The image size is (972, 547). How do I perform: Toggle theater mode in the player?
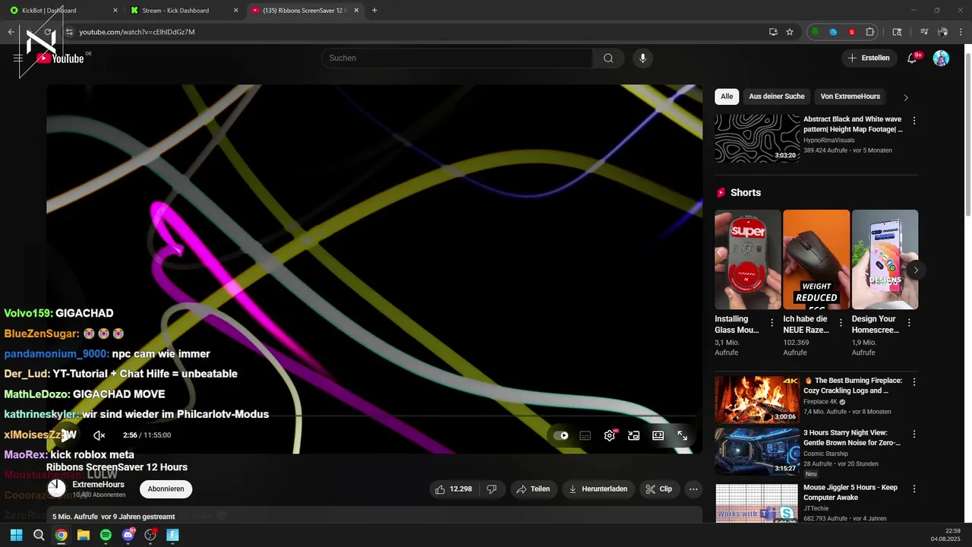coord(658,435)
